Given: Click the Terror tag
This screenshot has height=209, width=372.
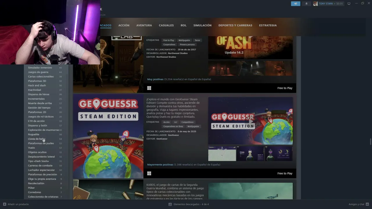Looking at the screenshot, I should [x=197, y=40].
